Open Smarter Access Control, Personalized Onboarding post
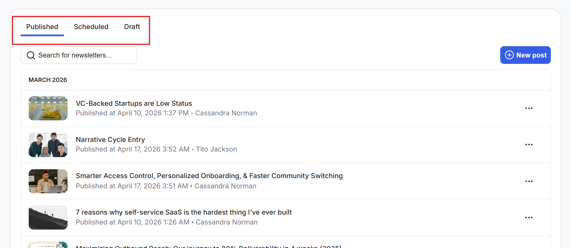 209,176
